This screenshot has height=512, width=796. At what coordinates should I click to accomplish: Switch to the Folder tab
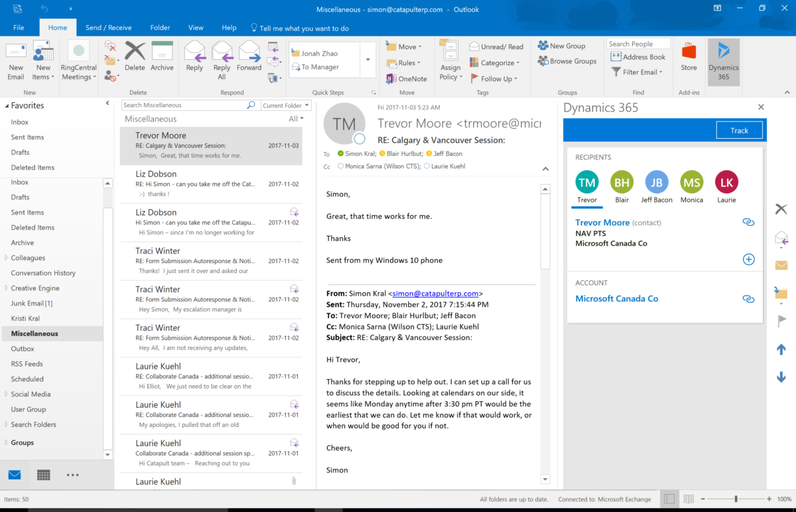(x=160, y=28)
